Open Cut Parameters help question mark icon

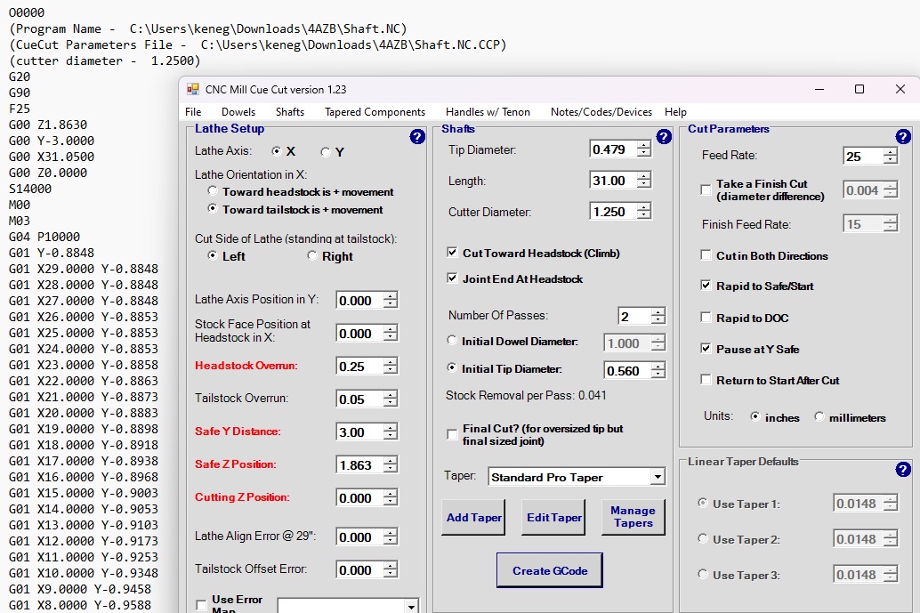pyautogui.click(x=903, y=137)
